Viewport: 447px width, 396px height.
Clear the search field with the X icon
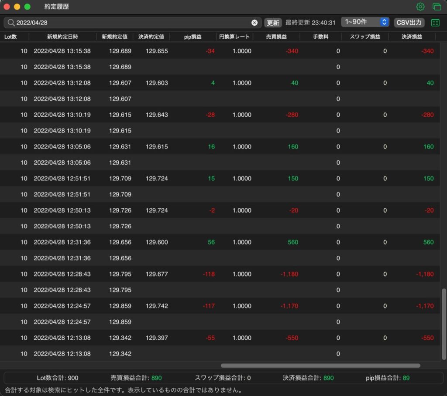point(254,23)
